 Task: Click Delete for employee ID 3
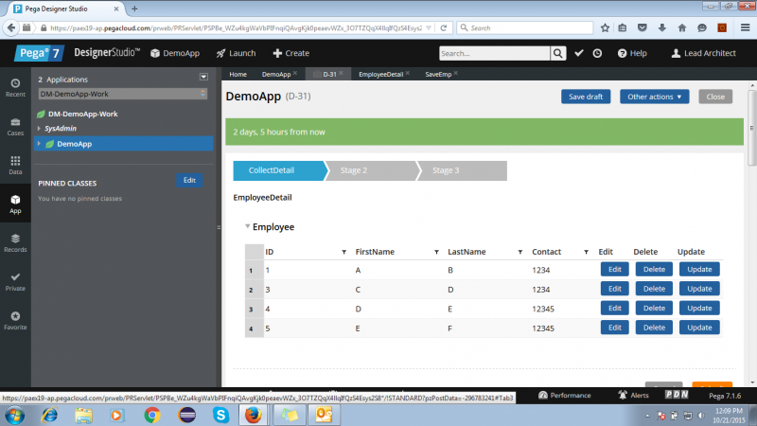point(654,289)
